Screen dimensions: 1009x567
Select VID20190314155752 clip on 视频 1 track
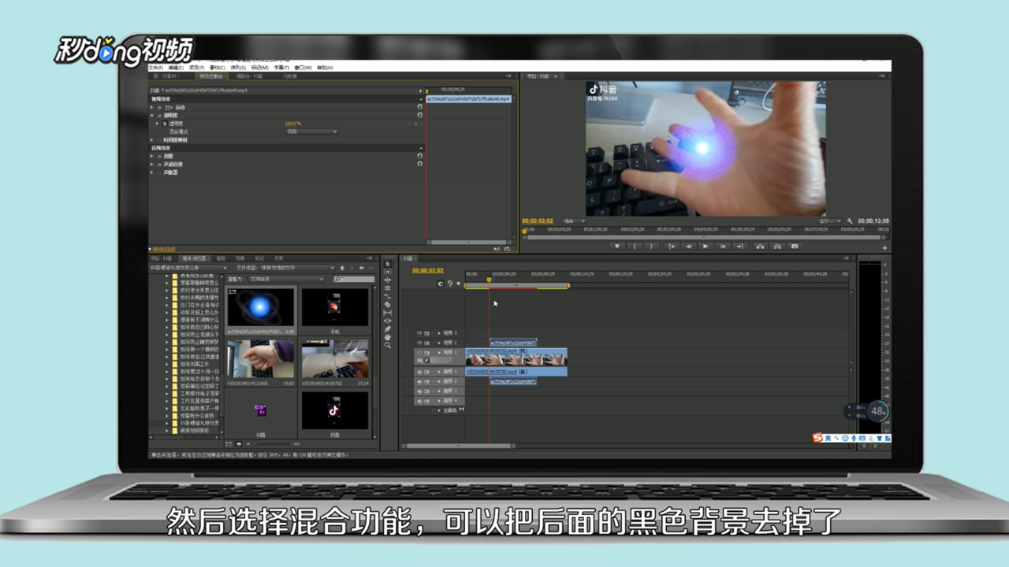[516, 357]
